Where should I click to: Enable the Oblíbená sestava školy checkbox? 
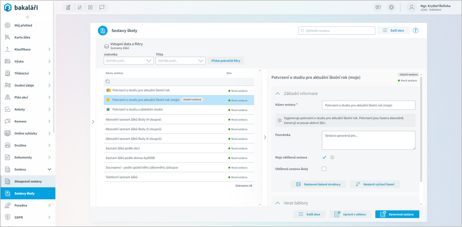pyautogui.click(x=324, y=169)
